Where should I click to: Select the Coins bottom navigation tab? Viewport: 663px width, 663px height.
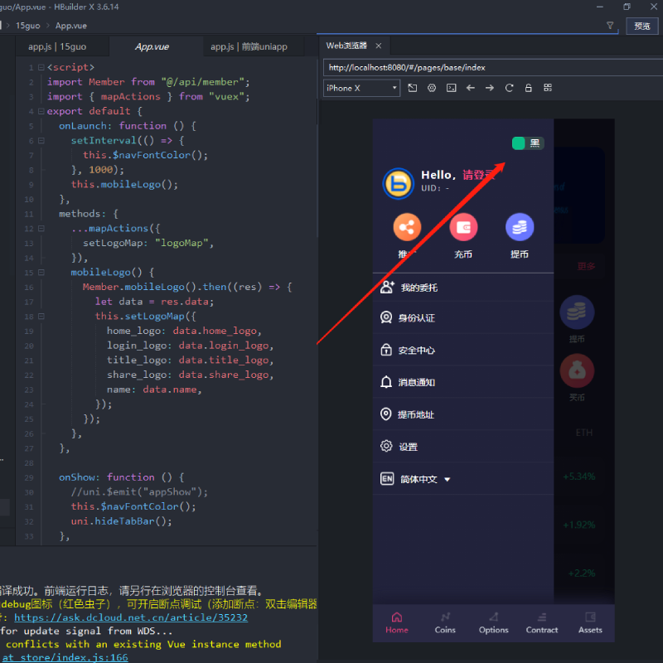[x=445, y=622]
